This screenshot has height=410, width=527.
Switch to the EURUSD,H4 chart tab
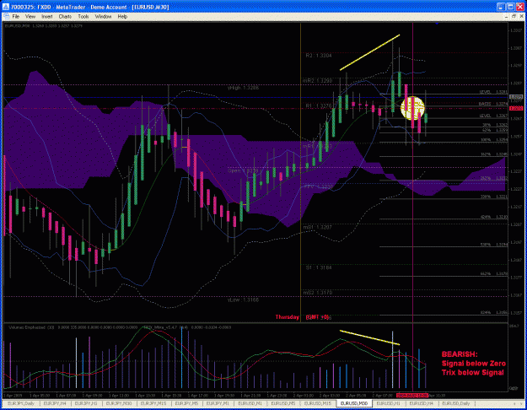(421, 403)
